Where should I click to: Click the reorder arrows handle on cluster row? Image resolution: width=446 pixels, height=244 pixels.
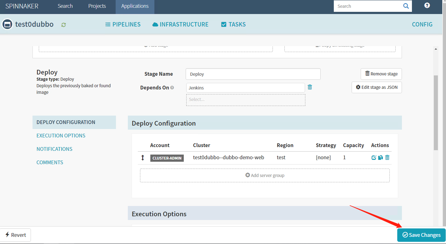[143, 158]
